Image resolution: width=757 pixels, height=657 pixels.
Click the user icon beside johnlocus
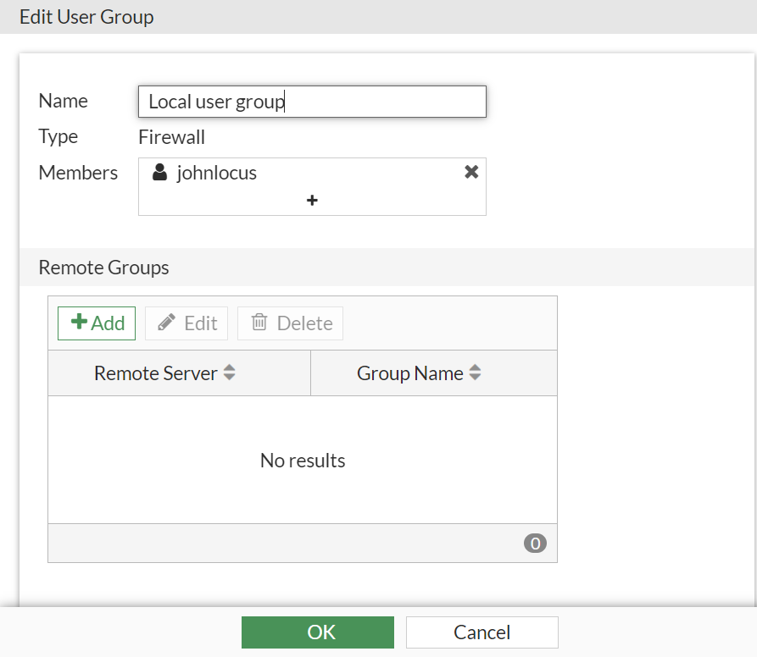click(x=159, y=172)
